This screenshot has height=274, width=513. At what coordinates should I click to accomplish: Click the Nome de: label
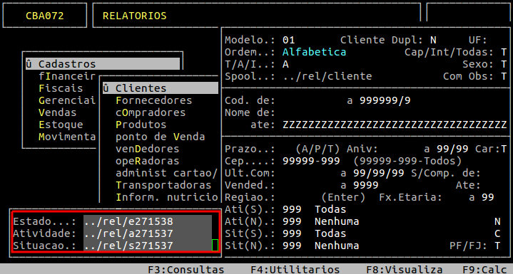[250, 112]
